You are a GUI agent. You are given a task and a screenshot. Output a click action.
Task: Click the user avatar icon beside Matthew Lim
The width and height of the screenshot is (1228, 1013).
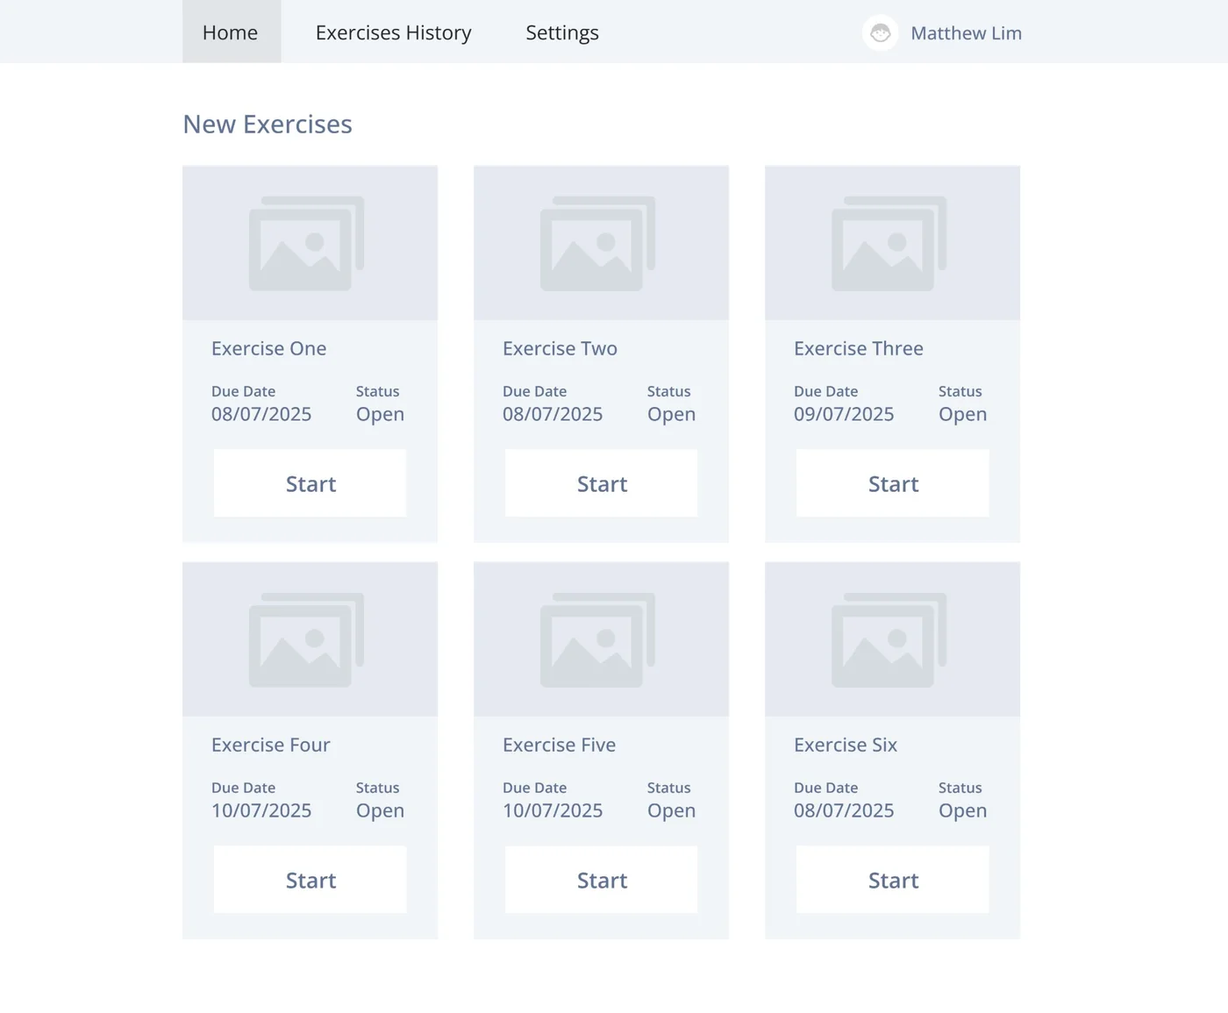880,33
